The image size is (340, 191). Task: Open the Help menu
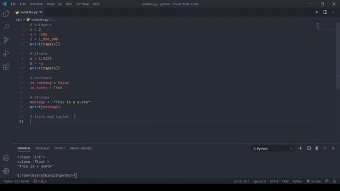pos(96,4)
